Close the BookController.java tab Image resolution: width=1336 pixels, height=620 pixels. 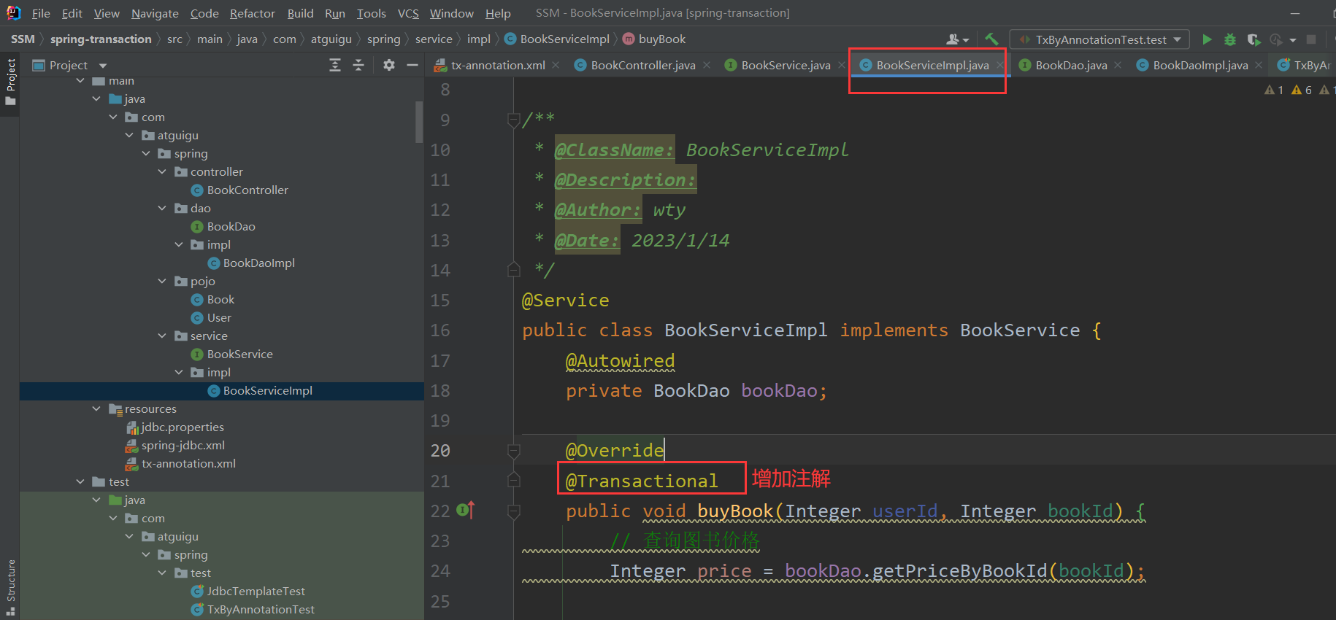click(707, 65)
